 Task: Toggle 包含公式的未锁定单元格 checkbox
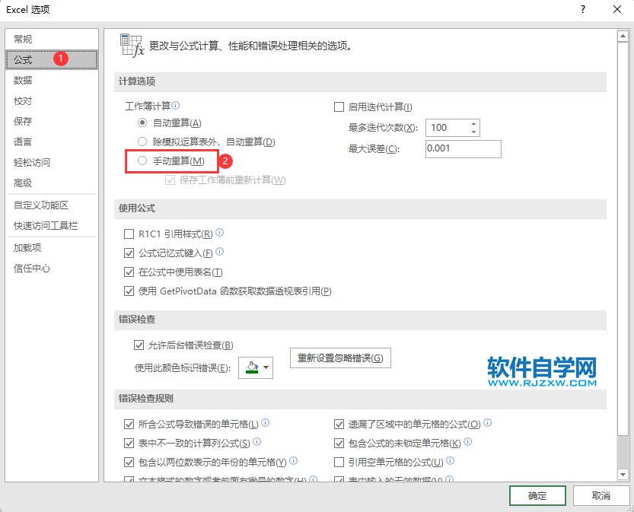(x=339, y=444)
